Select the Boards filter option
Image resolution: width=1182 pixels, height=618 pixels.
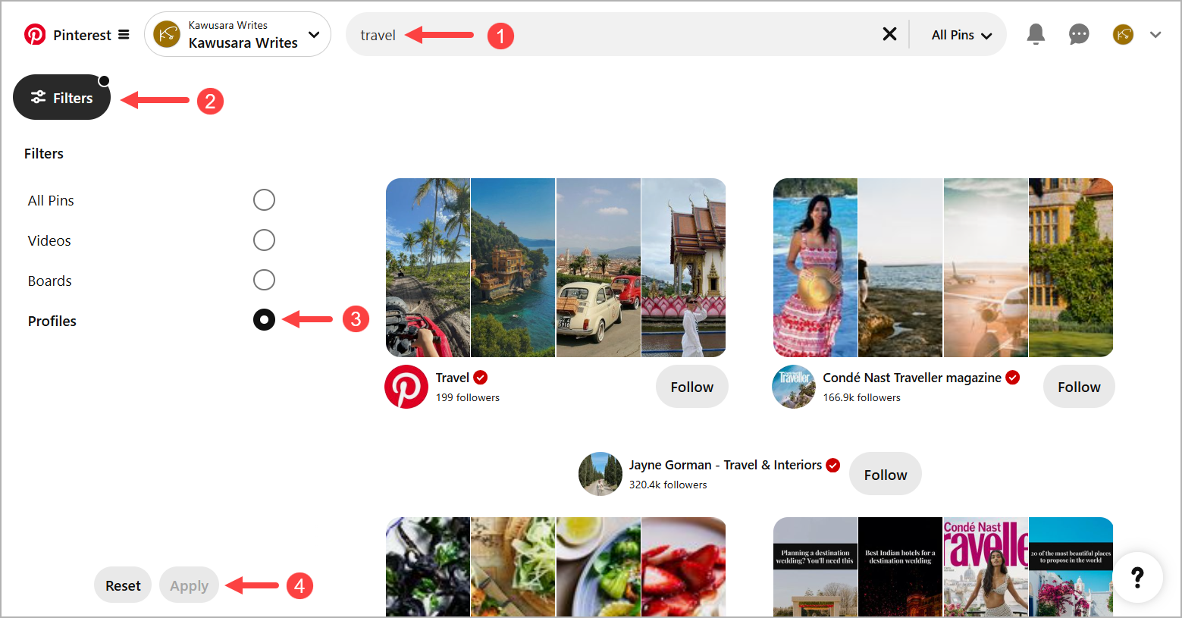point(264,280)
